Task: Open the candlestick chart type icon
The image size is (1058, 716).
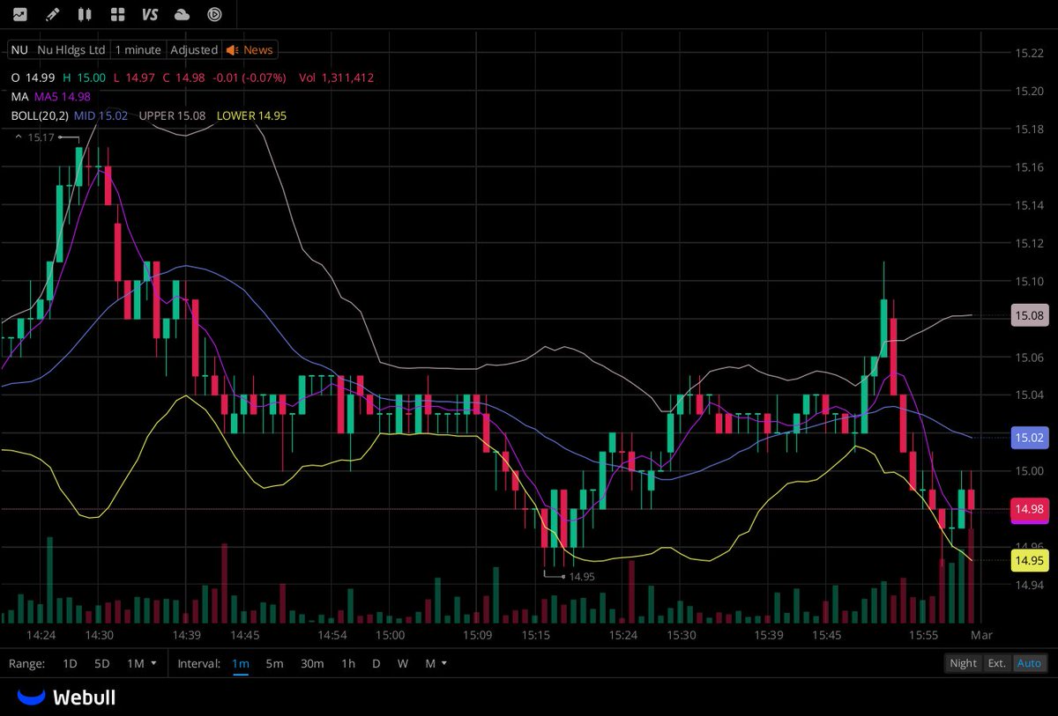Action: tap(85, 14)
